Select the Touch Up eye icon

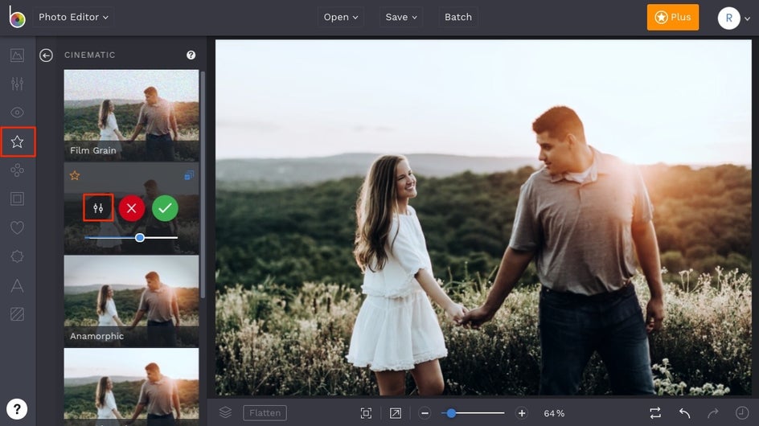point(17,113)
